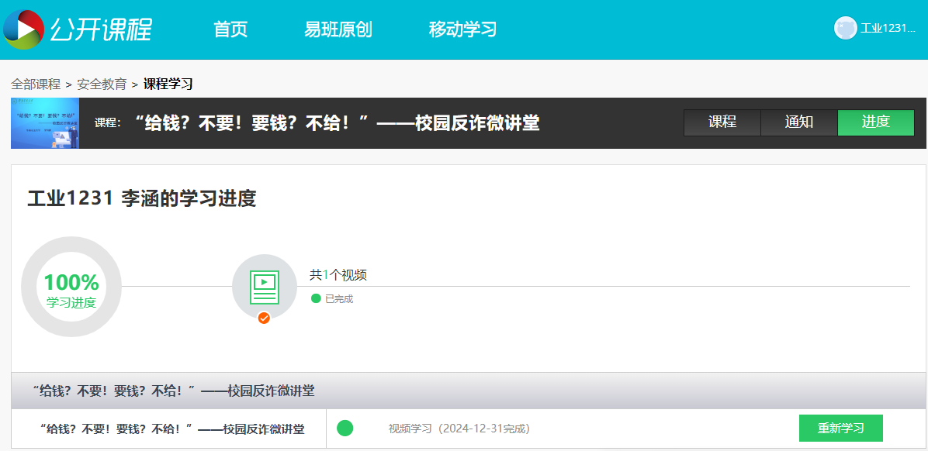The height and width of the screenshot is (451, 928).
Task: Open 易班原创 navigation item
Action: tap(338, 29)
